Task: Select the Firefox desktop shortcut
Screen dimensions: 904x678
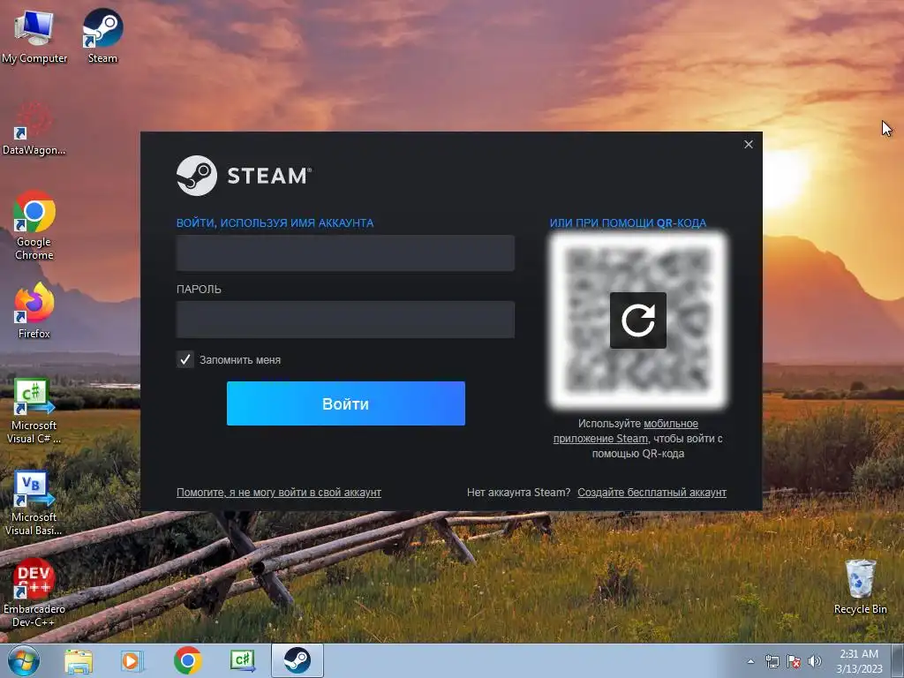Action: click(34, 311)
